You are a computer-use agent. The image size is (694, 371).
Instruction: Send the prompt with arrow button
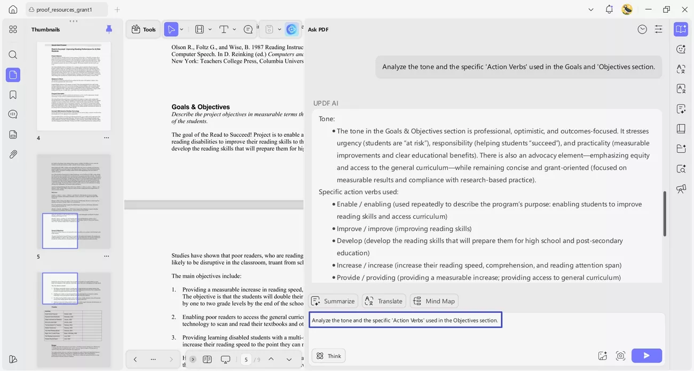(x=646, y=356)
